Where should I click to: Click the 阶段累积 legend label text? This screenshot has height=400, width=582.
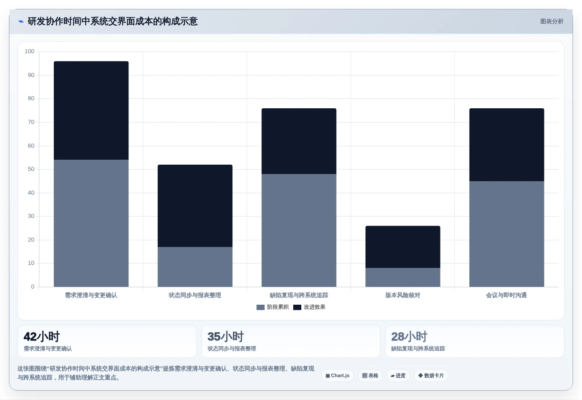pyautogui.click(x=278, y=307)
